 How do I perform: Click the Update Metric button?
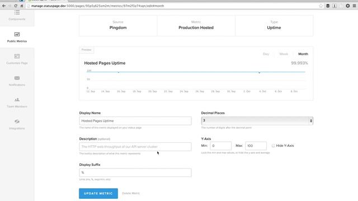tap(98, 193)
